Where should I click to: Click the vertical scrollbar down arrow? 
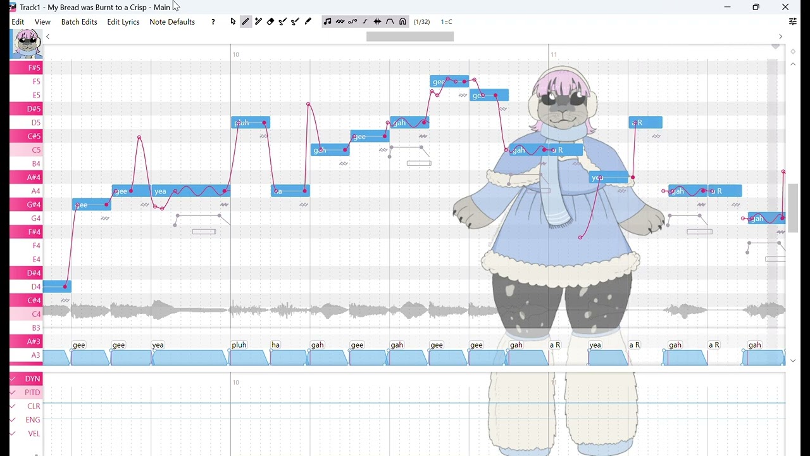click(x=793, y=361)
